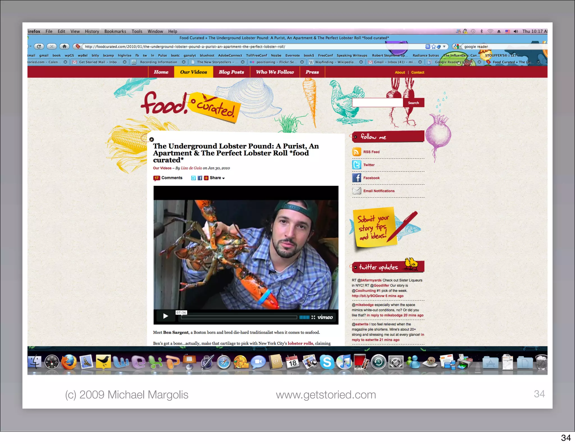
Task: Reload the page with the refresh button
Action: (x=39, y=47)
